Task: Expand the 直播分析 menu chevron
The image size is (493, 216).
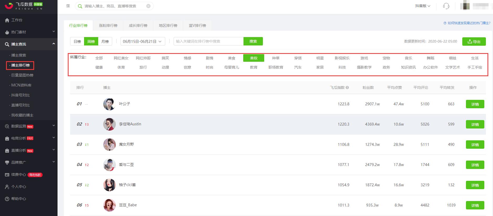Action: click(54, 150)
